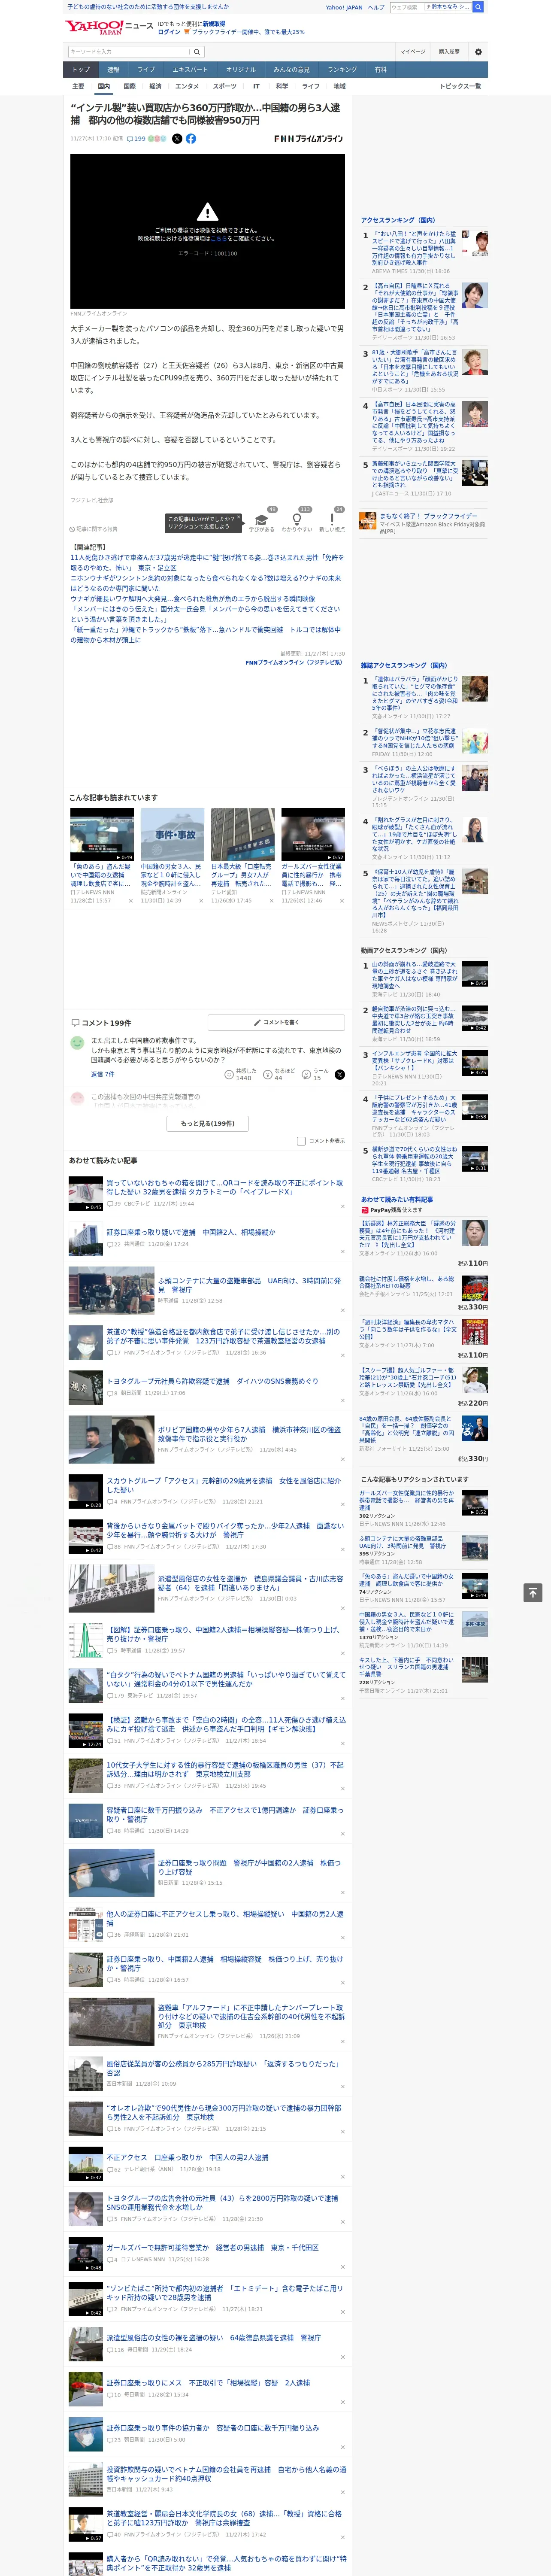Click the FNNプライムオンライン logo

[x=308, y=139]
